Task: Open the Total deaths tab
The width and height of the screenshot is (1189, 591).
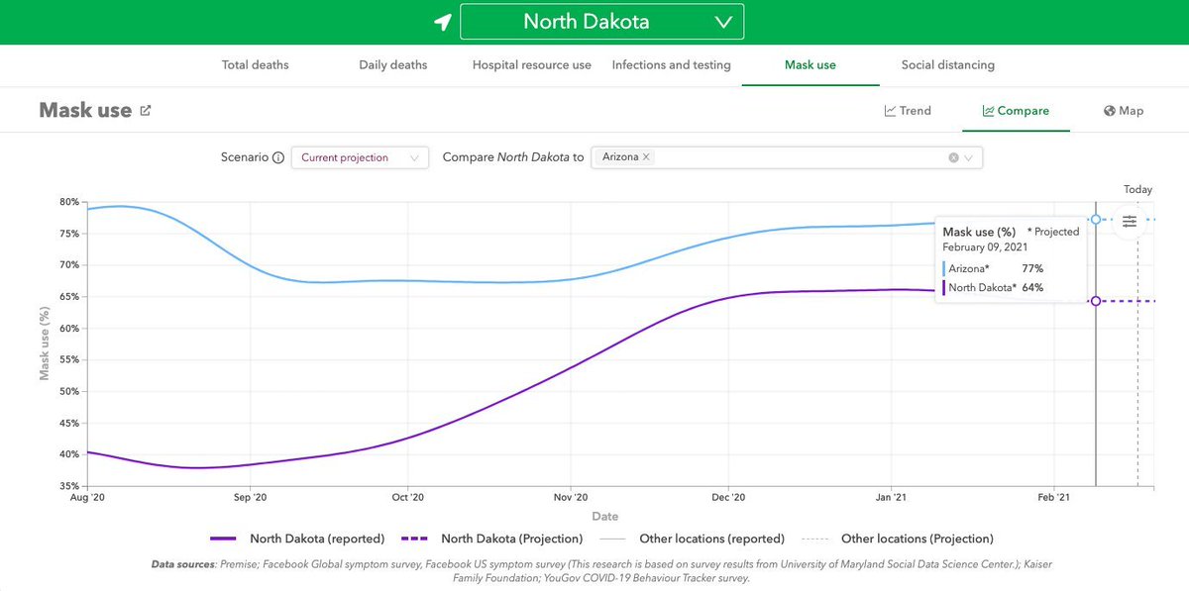Action: (x=255, y=64)
